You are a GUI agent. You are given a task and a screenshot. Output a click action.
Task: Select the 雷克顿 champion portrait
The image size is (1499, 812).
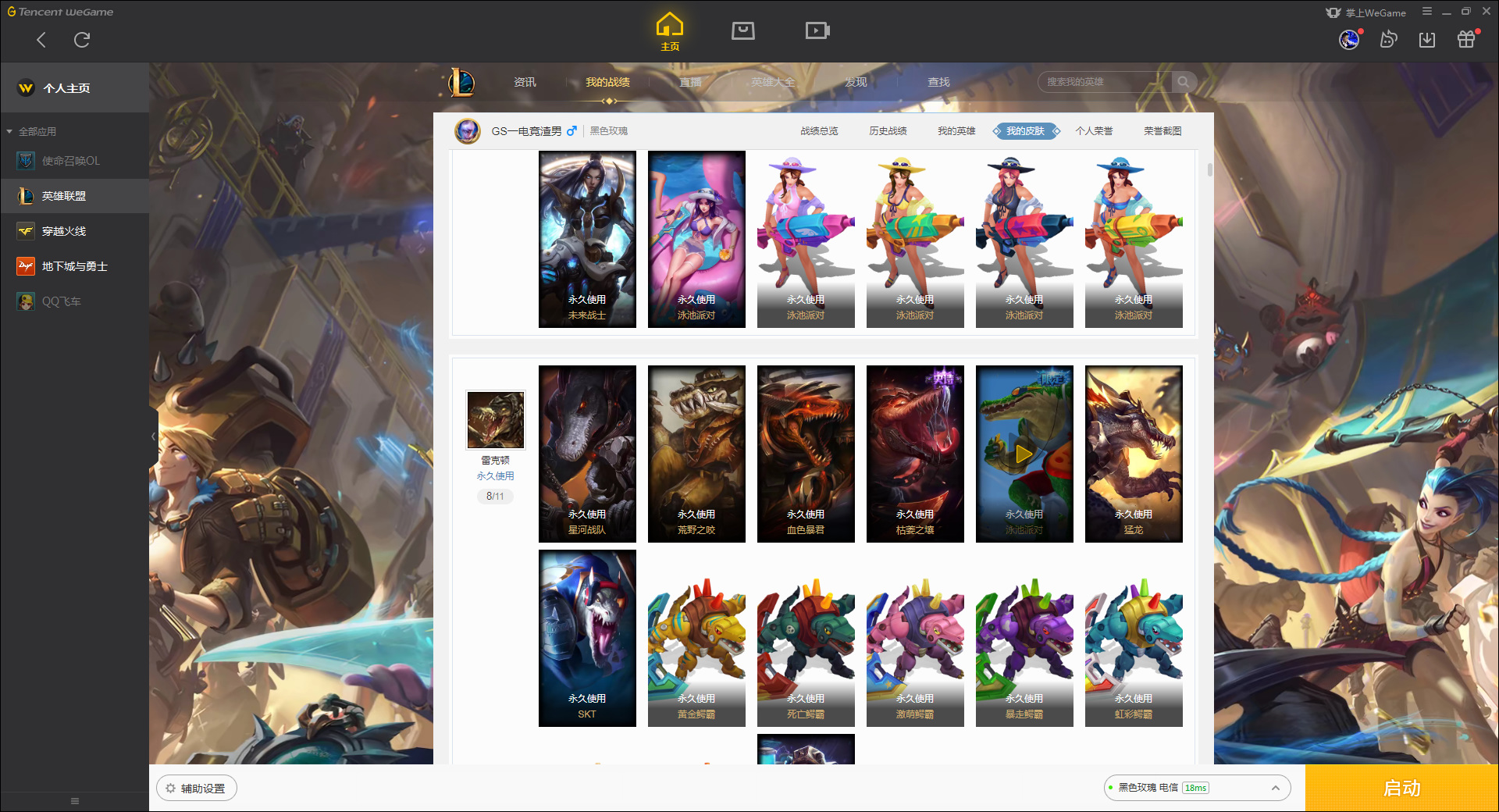495,419
